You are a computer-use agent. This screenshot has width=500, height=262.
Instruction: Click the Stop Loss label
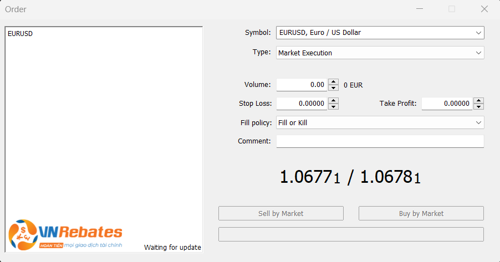tap(255, 104)
